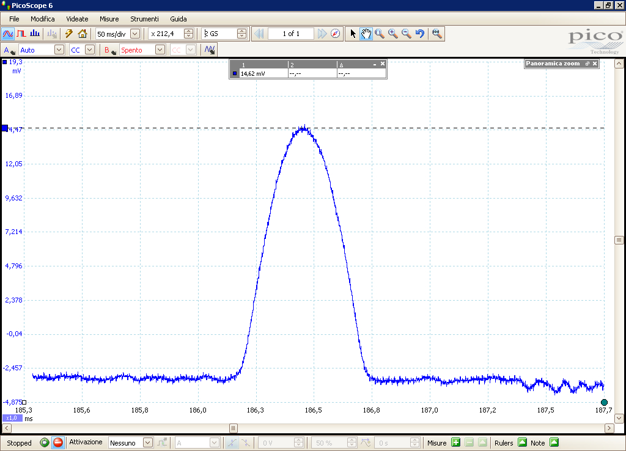Select persistence mode icon
The height and width of the screenshot is (451, 626).
(x=21, y=34)
